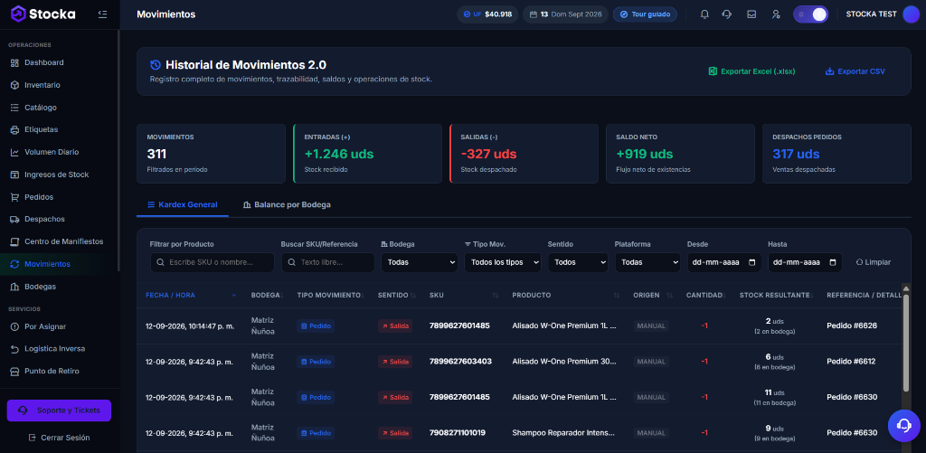Click the Movimientos refresh icon in sidebar

coord(14,264)
